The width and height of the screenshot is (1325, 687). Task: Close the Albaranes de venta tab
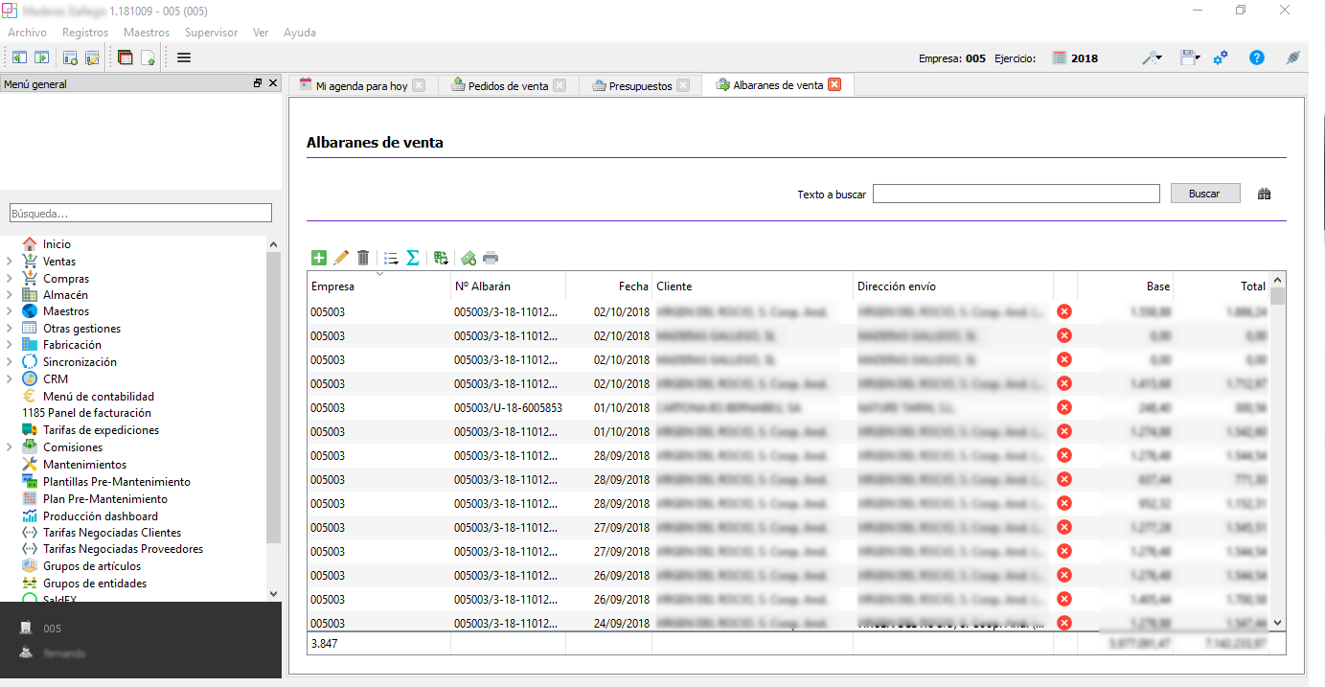pos(834,85)
